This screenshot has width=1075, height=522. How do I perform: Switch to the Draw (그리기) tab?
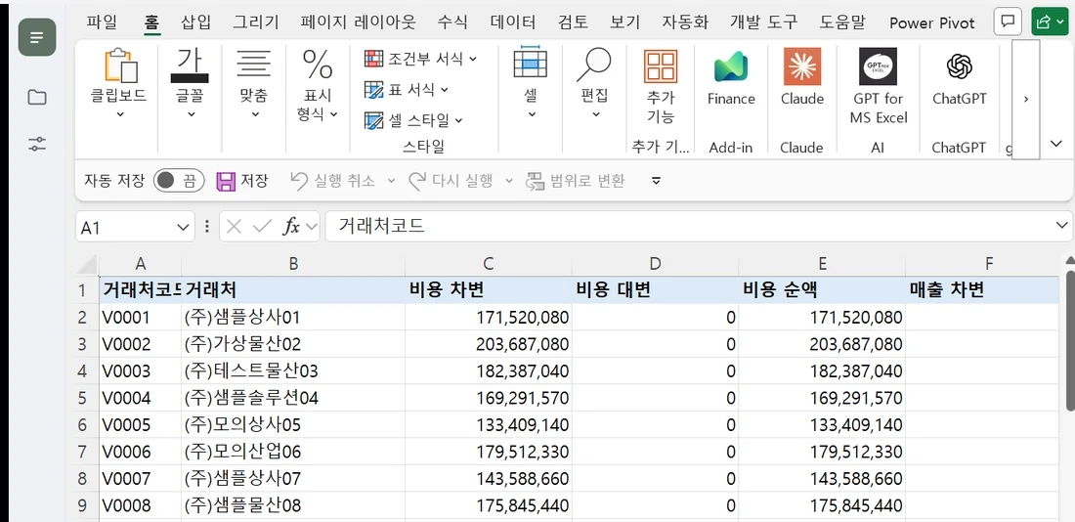click(x=256, y=22)
